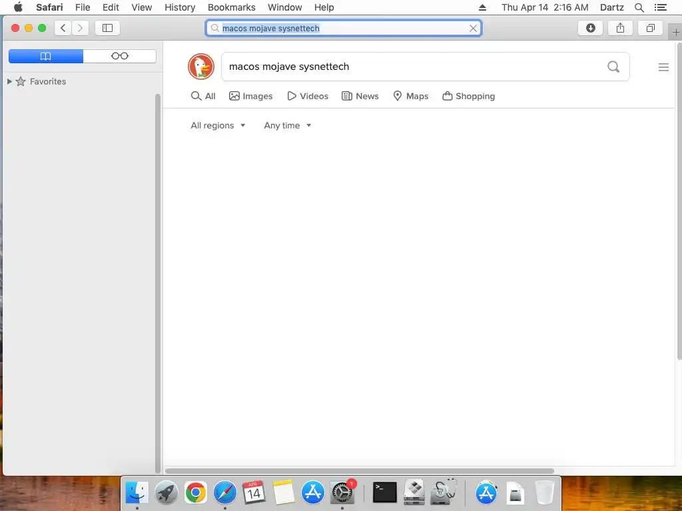Screen dimensions: 682x511
Task: Show all tabs overview button
Action: (650, 28)
